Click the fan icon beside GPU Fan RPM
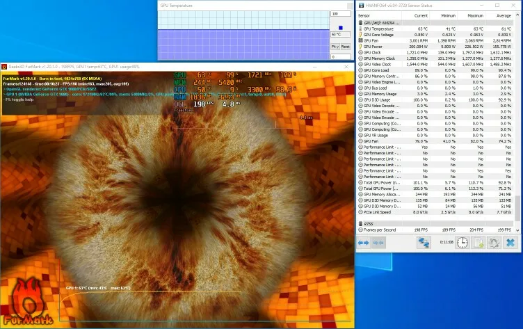 [360, 41]
